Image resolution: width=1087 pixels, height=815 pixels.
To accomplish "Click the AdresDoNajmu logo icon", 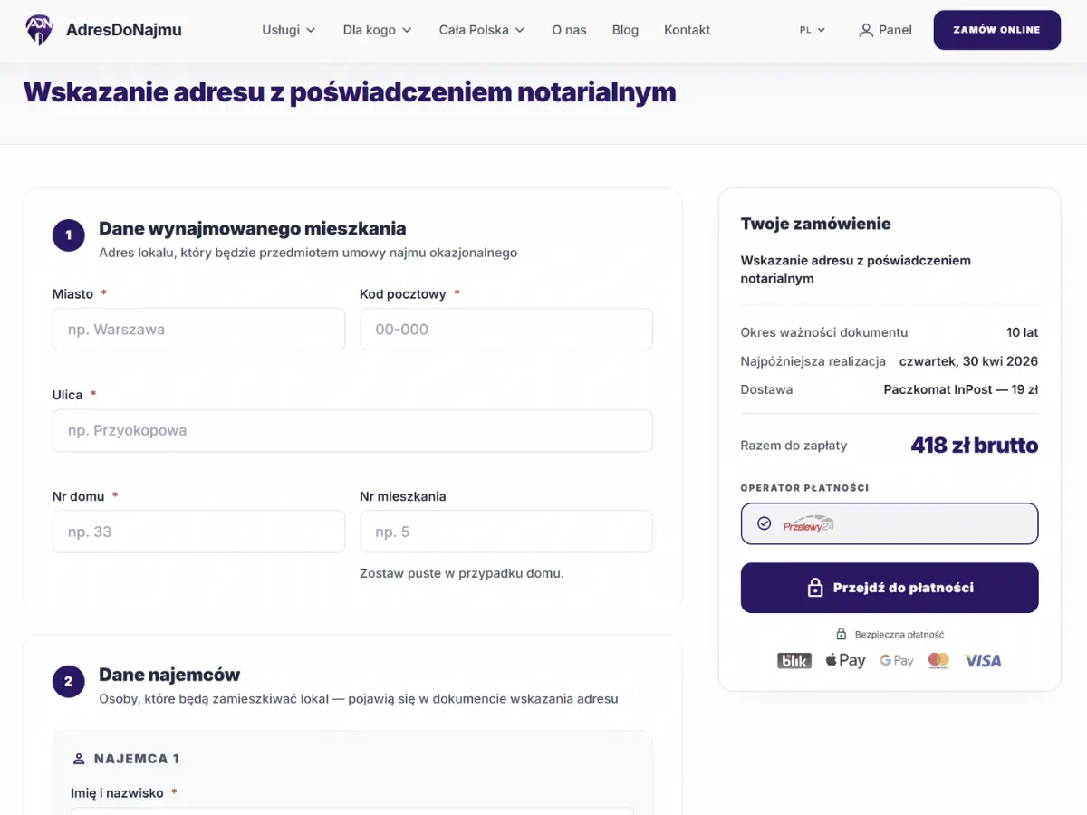I will pyautogui.click(x=37, y=29).
